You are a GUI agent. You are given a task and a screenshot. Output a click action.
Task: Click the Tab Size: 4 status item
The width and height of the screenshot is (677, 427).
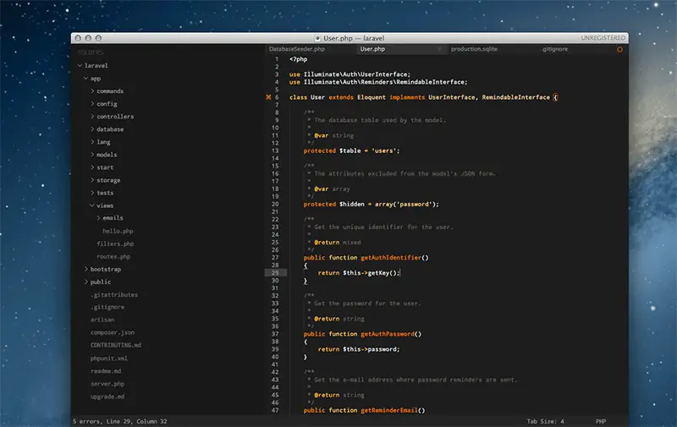(x=545, y=421)
